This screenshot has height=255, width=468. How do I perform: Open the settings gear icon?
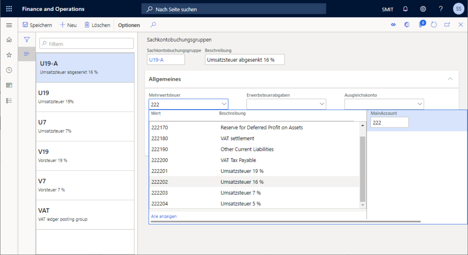pos(423,9)
